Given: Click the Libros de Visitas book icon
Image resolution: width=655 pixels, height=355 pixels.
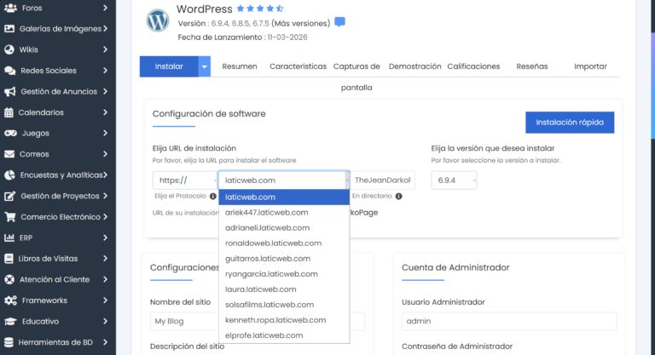Looking at the screenshot, I should (x=9, y=259).
